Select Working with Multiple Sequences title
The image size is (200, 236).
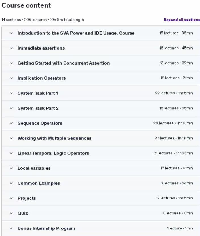point(54,138)
